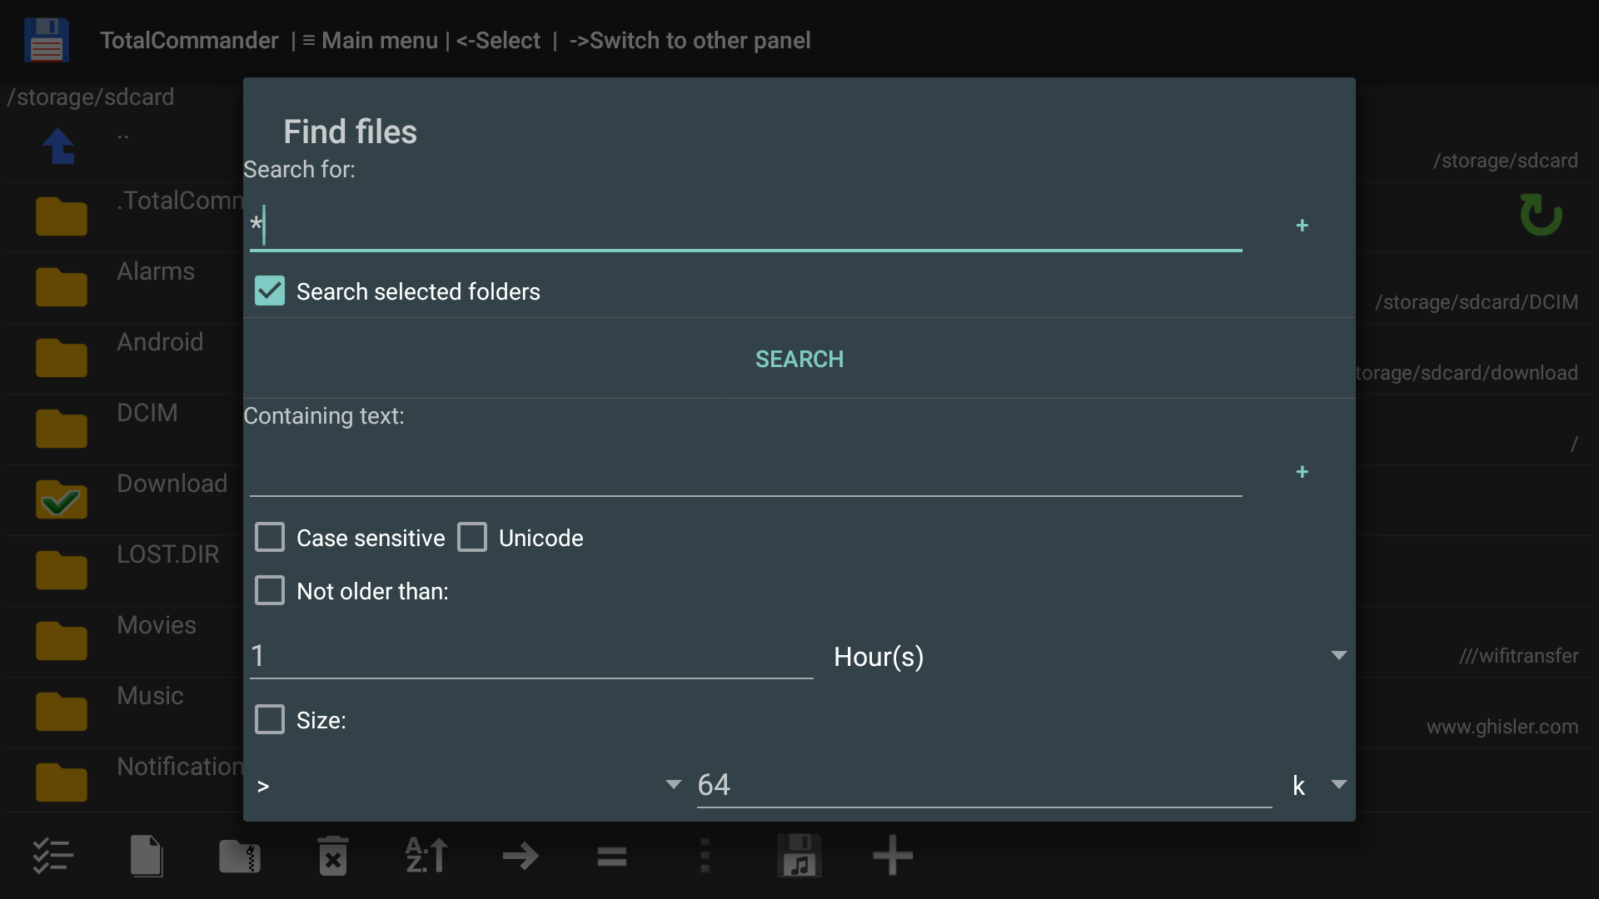This screenshot has width=1599, height=899.
Task: Enable the Not older than checkbox
Action: (270, 591)
